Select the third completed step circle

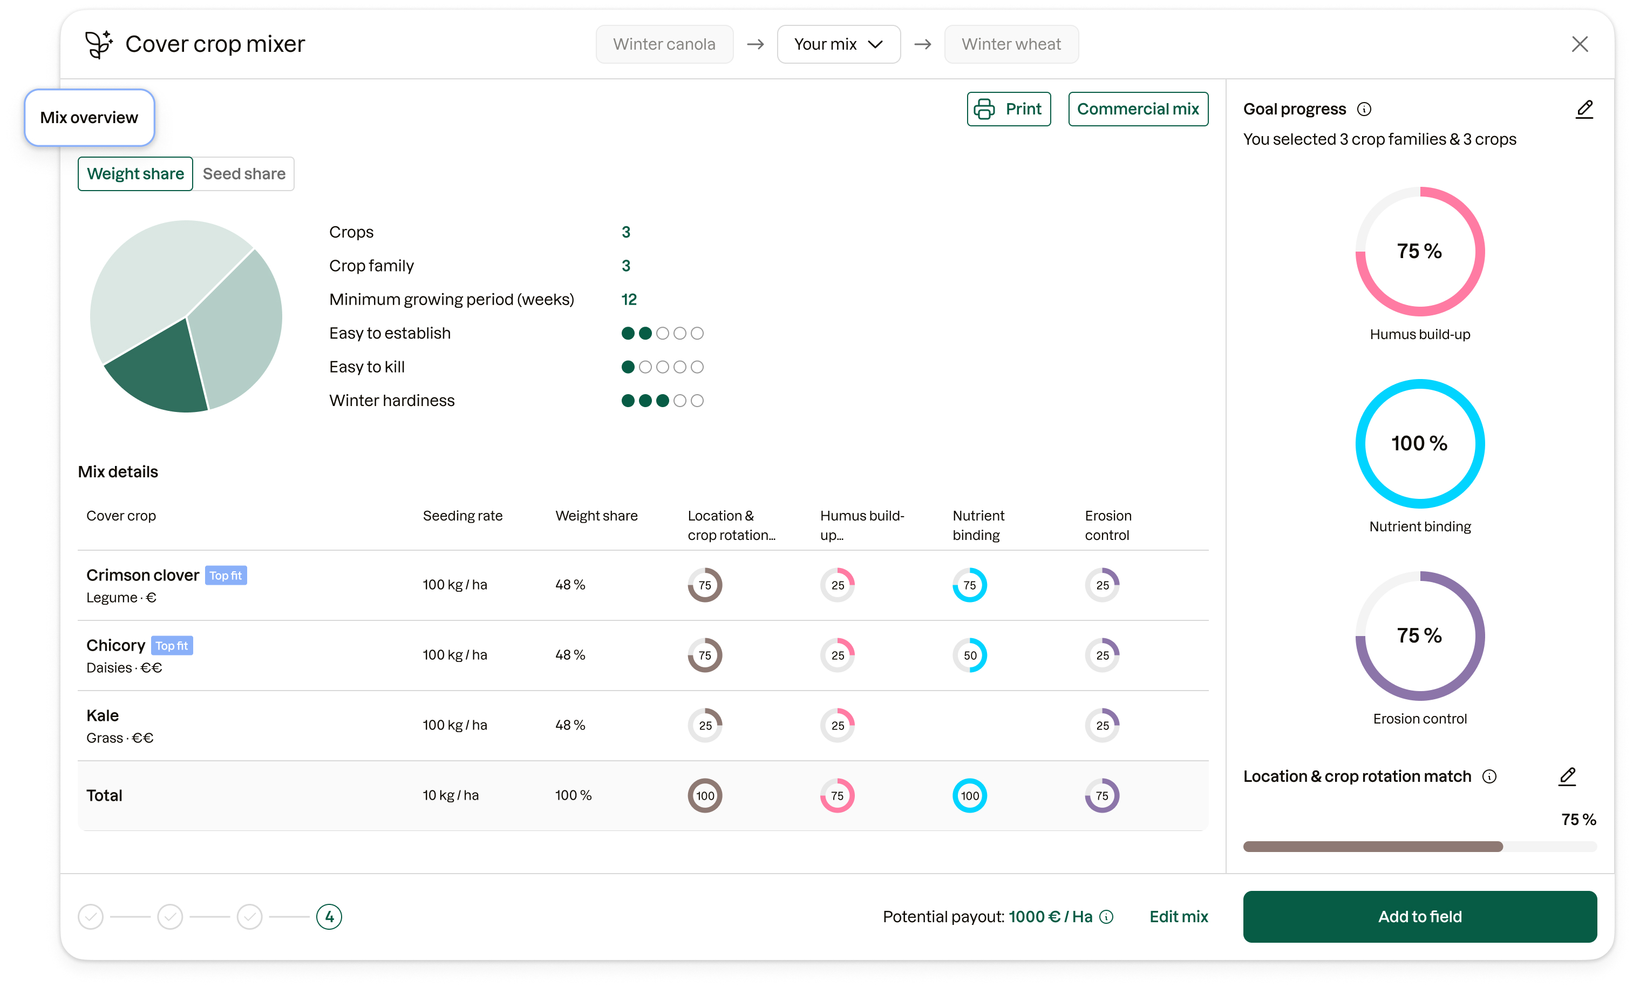(x=250, y=917)
